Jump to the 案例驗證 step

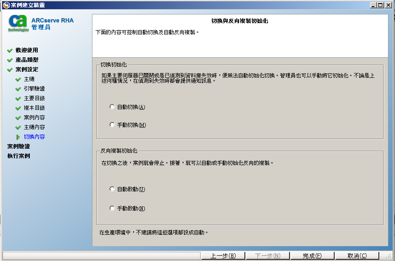pos(18,146)
